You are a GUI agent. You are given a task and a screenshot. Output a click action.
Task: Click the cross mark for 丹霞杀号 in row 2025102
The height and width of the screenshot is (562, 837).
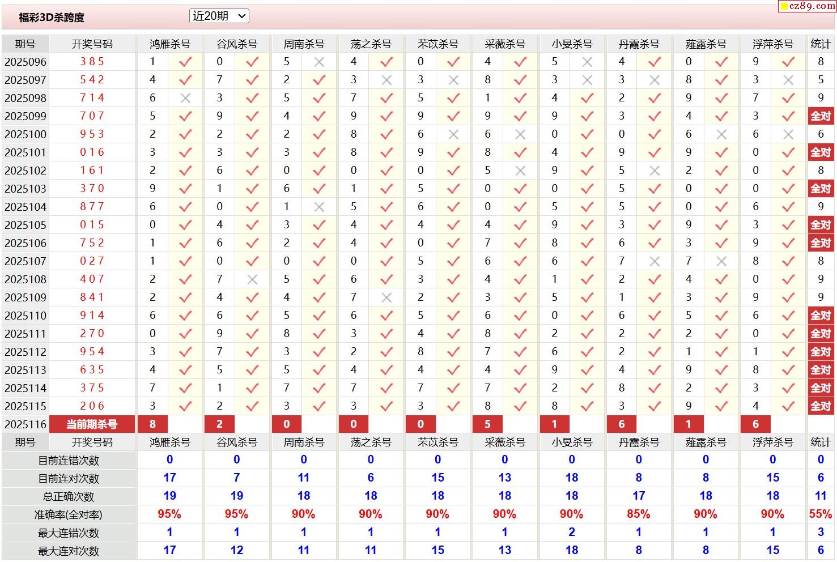pos(655,171)
